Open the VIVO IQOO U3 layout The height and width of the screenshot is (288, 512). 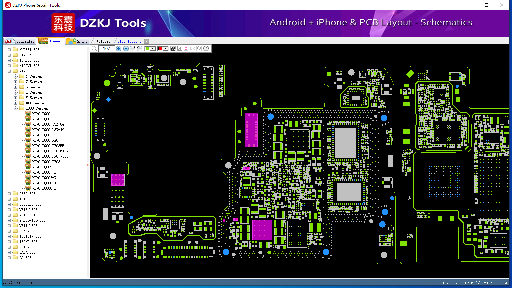tap(44, 135)
